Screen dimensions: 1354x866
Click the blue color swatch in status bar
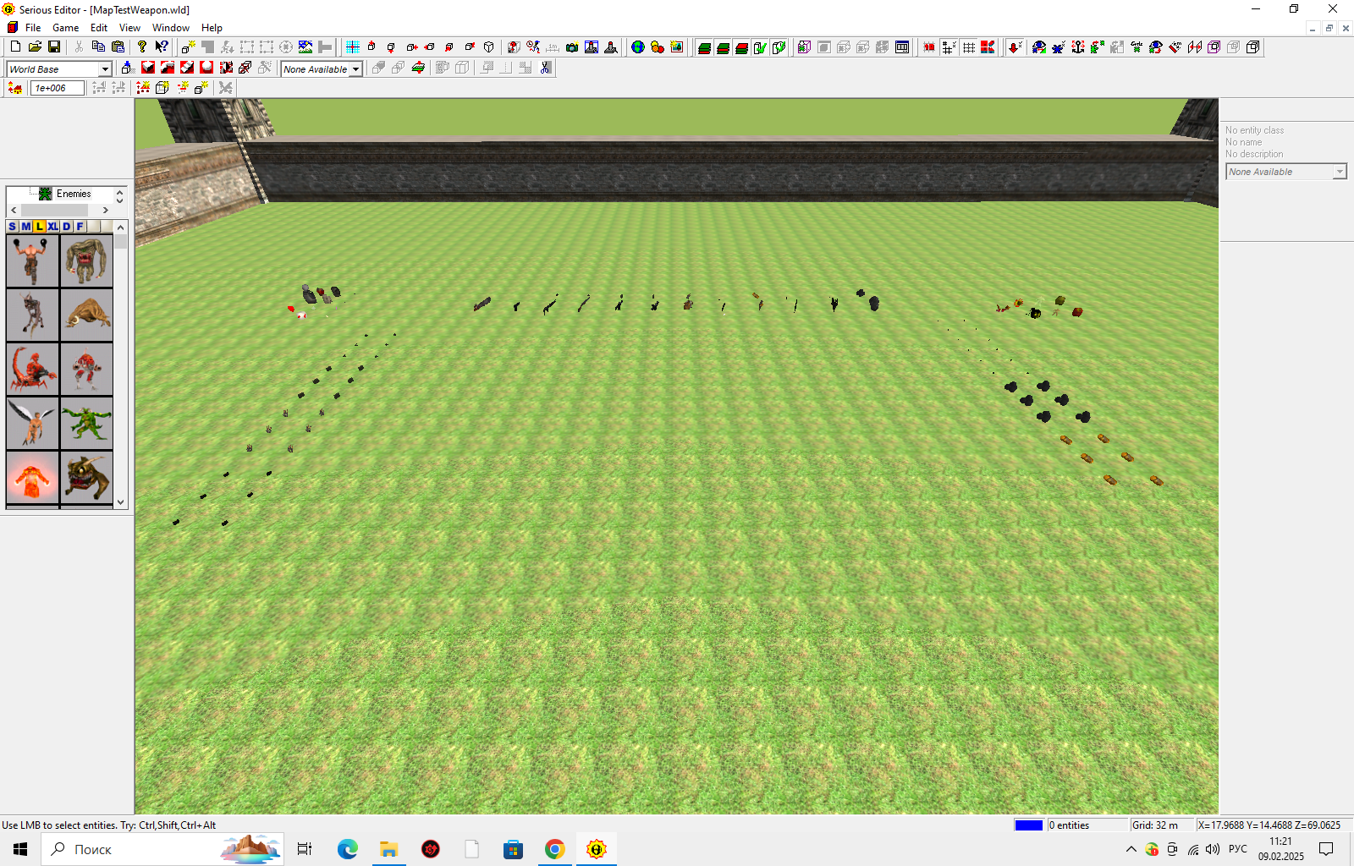click(x=1028, y=825)
